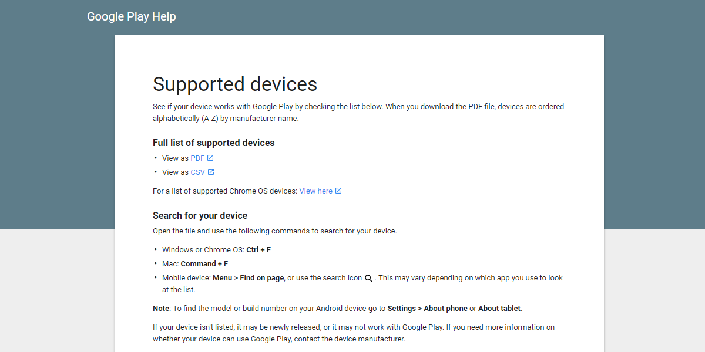Click the external-link icon beside PDF
Screen dimensions: 705x352
click(x=210, y=158)
